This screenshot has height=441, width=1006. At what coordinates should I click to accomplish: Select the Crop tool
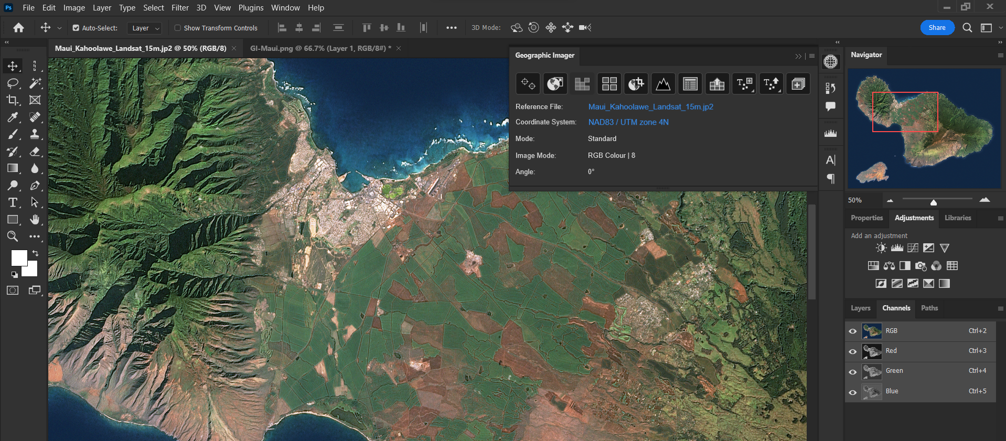point(13,100)
